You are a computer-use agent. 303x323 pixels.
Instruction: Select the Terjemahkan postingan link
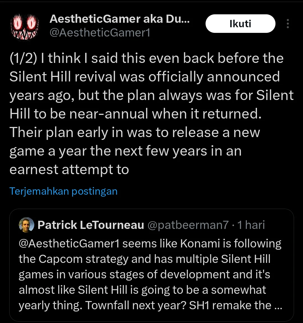63,191
